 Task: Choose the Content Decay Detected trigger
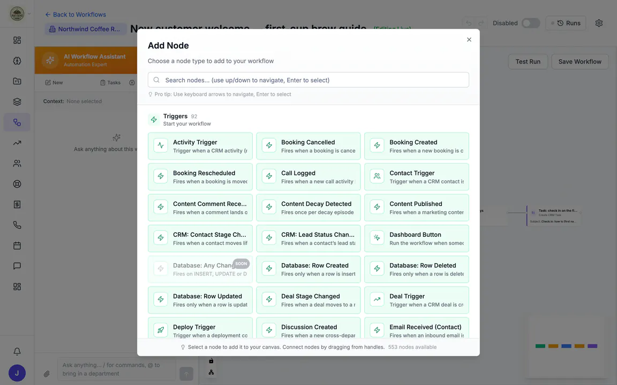(x=308, y=208)
